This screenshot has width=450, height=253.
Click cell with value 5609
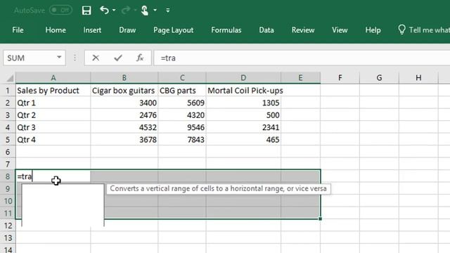[x=182, y=103]
